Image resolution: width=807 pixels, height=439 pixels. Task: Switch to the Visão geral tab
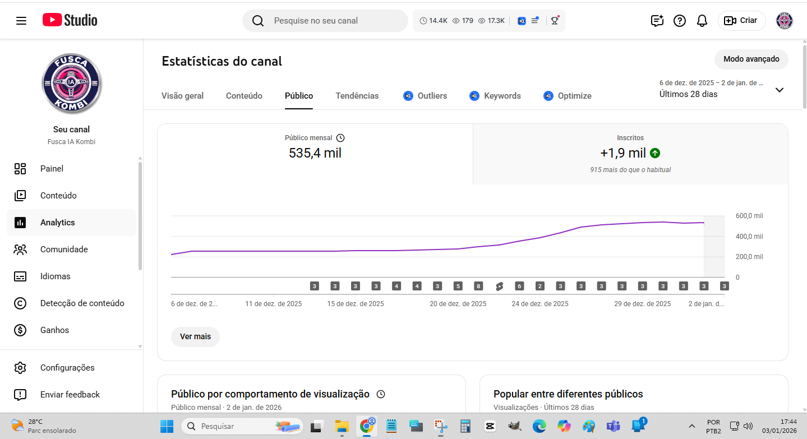[182, 96]
